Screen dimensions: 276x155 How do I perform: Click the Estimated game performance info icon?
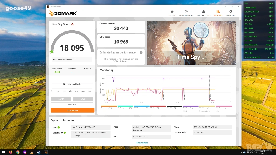141,52
